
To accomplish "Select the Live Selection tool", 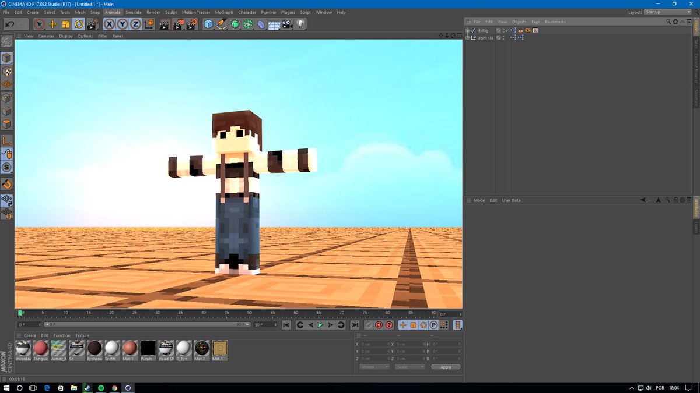I will (39, 24).
